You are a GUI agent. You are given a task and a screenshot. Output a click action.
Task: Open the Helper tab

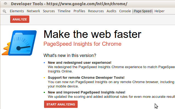point(159,11)
